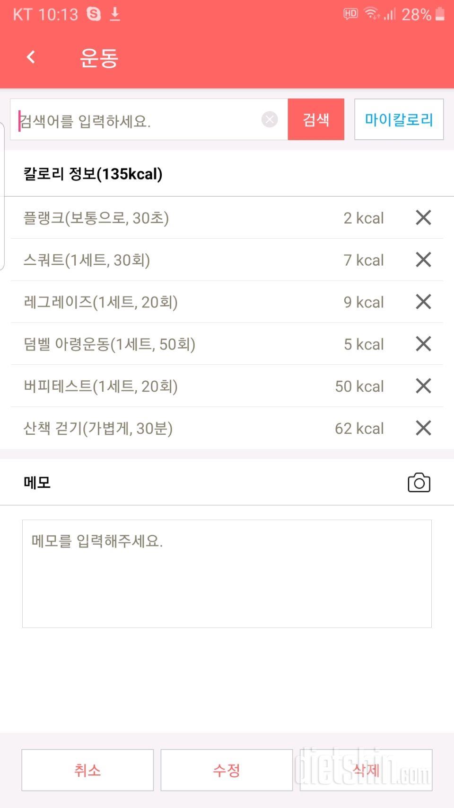Tap the 수정 edit button

(227, 770)
